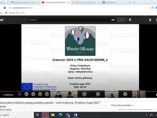Click the magnifier search button
Viewport: 157px width, 118px height.
pos(121,20)
